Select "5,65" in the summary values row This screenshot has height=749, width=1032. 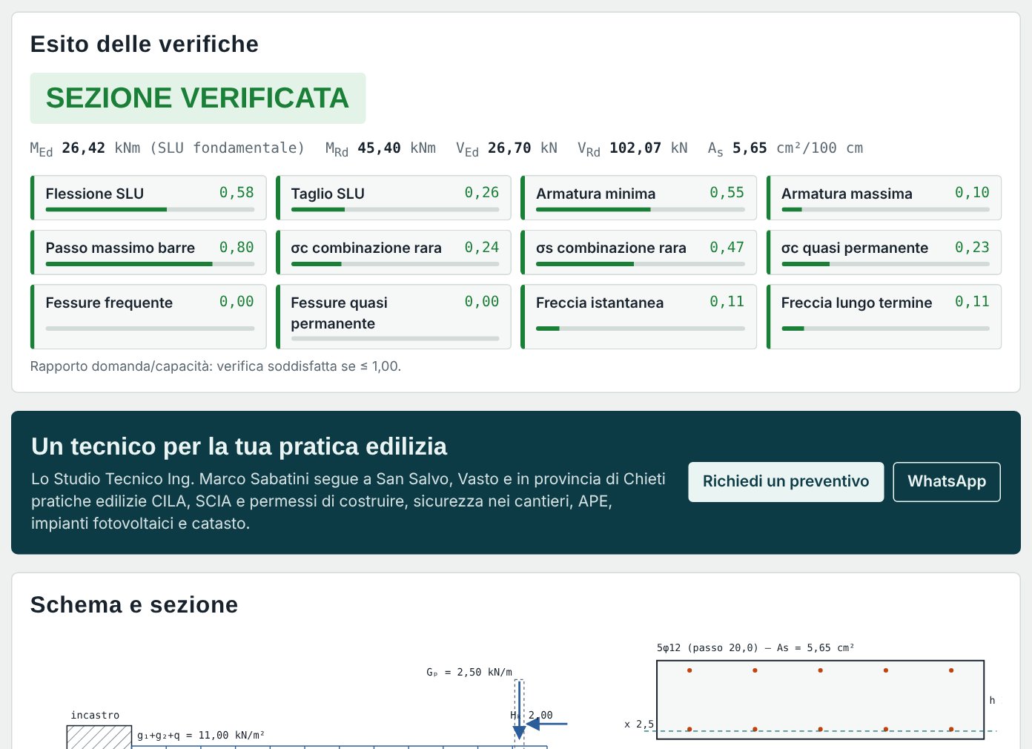[750, 148]
